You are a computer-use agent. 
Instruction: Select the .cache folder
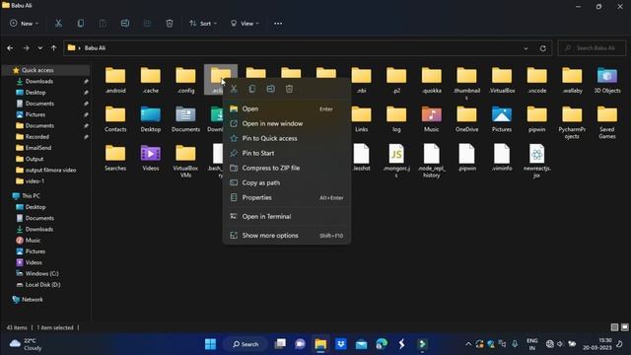coord(151,80)
